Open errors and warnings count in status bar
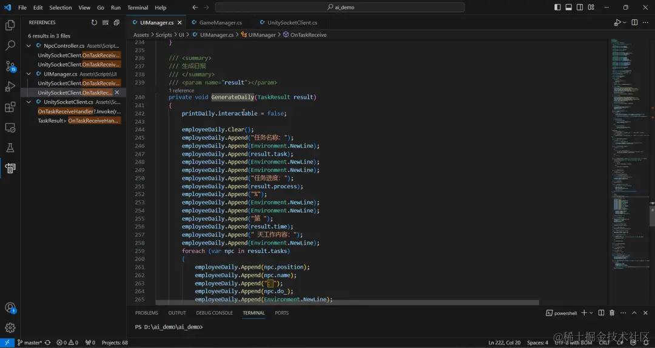The image size is (655, 348). 67,343
